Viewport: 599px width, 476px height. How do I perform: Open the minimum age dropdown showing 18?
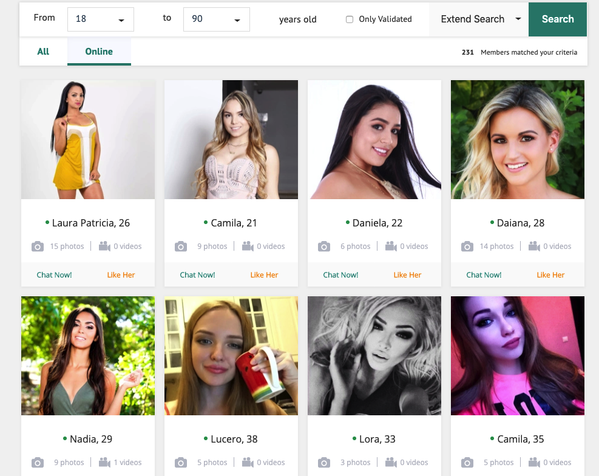pos(101,19)
